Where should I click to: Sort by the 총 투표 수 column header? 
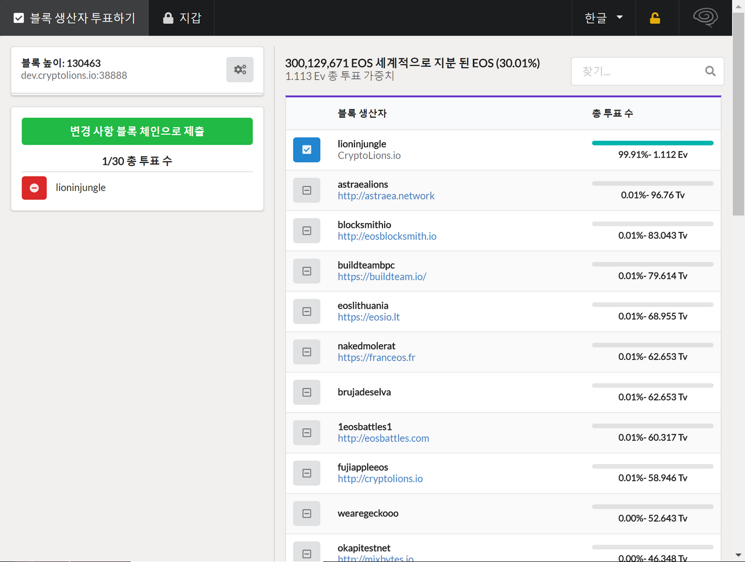coord(612,114)
